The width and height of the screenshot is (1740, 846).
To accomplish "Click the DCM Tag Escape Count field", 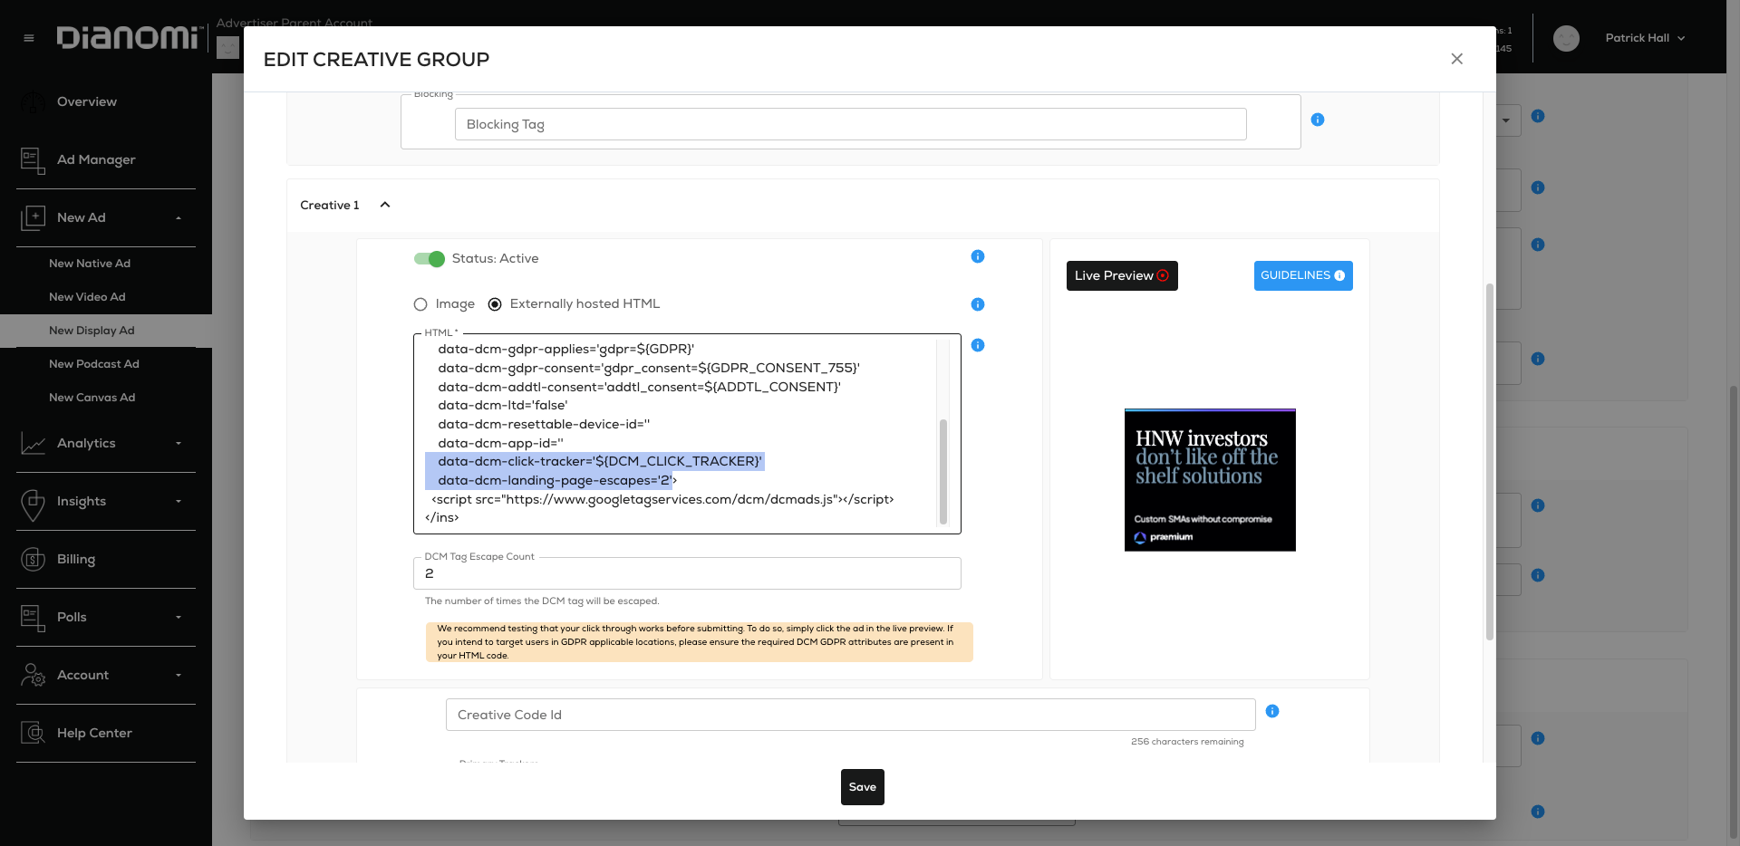I will click(687, 574).
